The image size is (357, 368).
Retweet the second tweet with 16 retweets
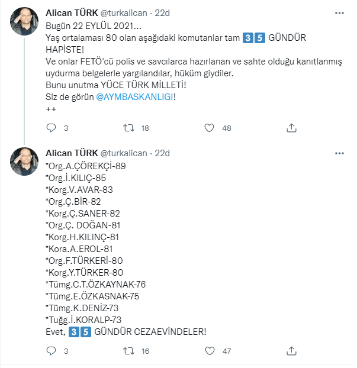click(128, 351)
